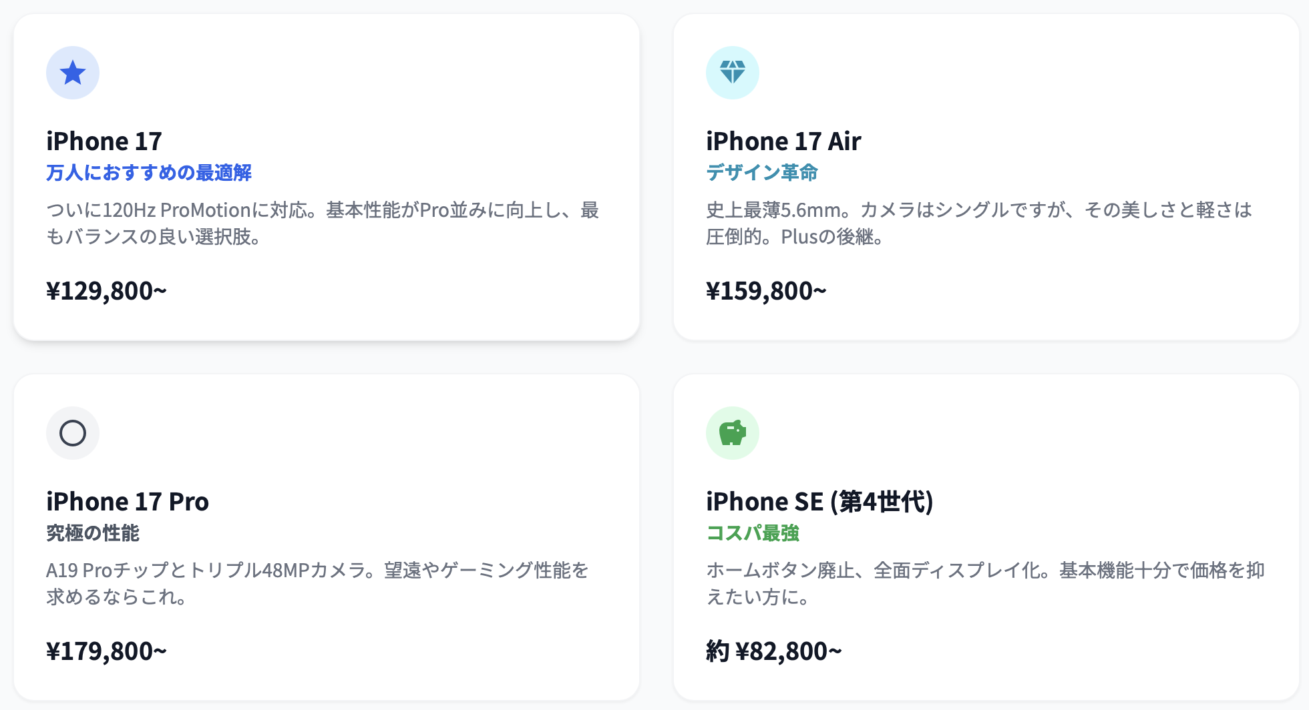The image size is (1309, 710).
Task: Click the 約 ¥82,800~ price
Action: click(774, 651)
